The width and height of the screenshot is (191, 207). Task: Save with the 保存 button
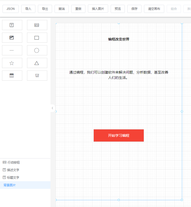click(134, 9)
